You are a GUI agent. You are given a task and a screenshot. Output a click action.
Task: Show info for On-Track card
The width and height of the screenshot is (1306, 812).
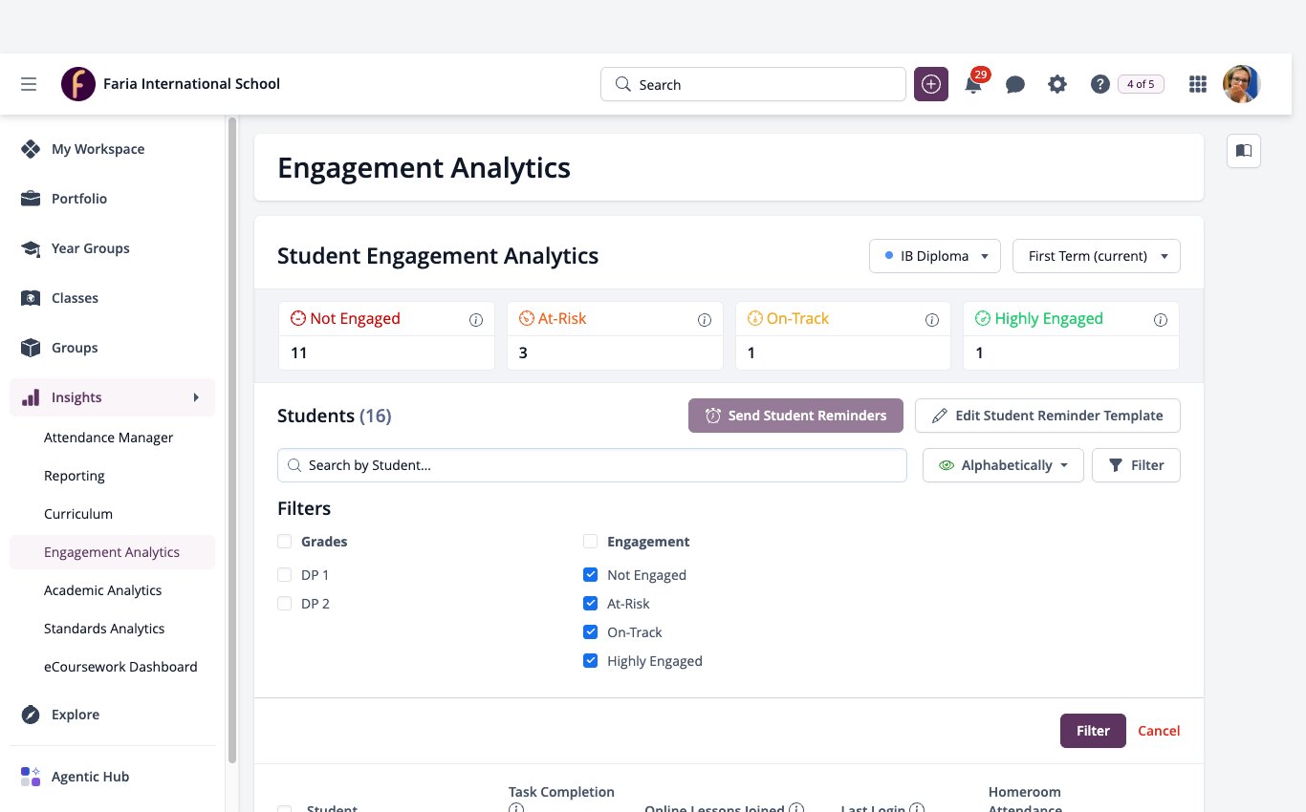point(932,320)
